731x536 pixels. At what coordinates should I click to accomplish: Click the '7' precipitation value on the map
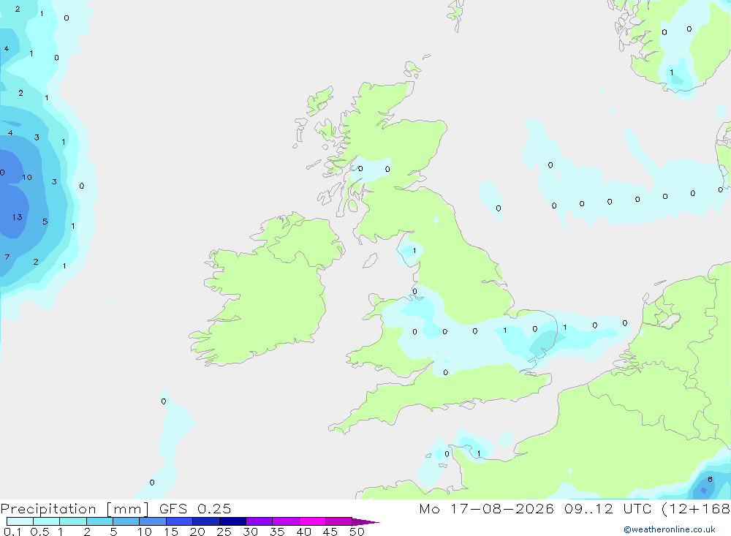point(7,257)
